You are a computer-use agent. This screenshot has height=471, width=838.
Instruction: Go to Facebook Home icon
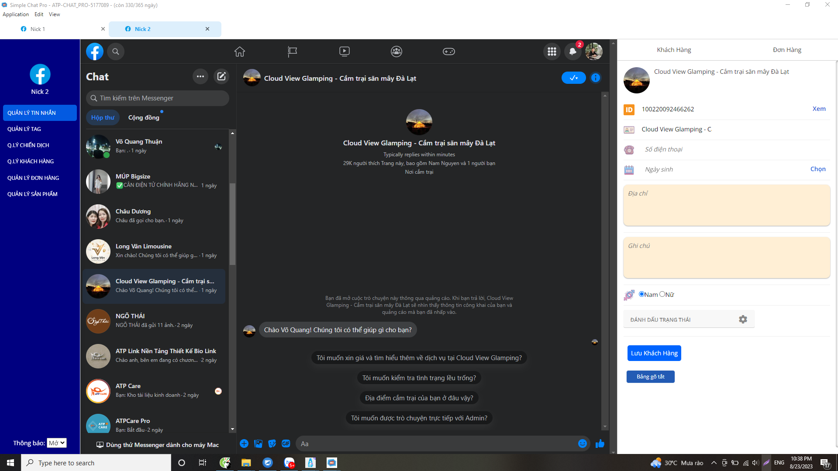coord(240,52)
